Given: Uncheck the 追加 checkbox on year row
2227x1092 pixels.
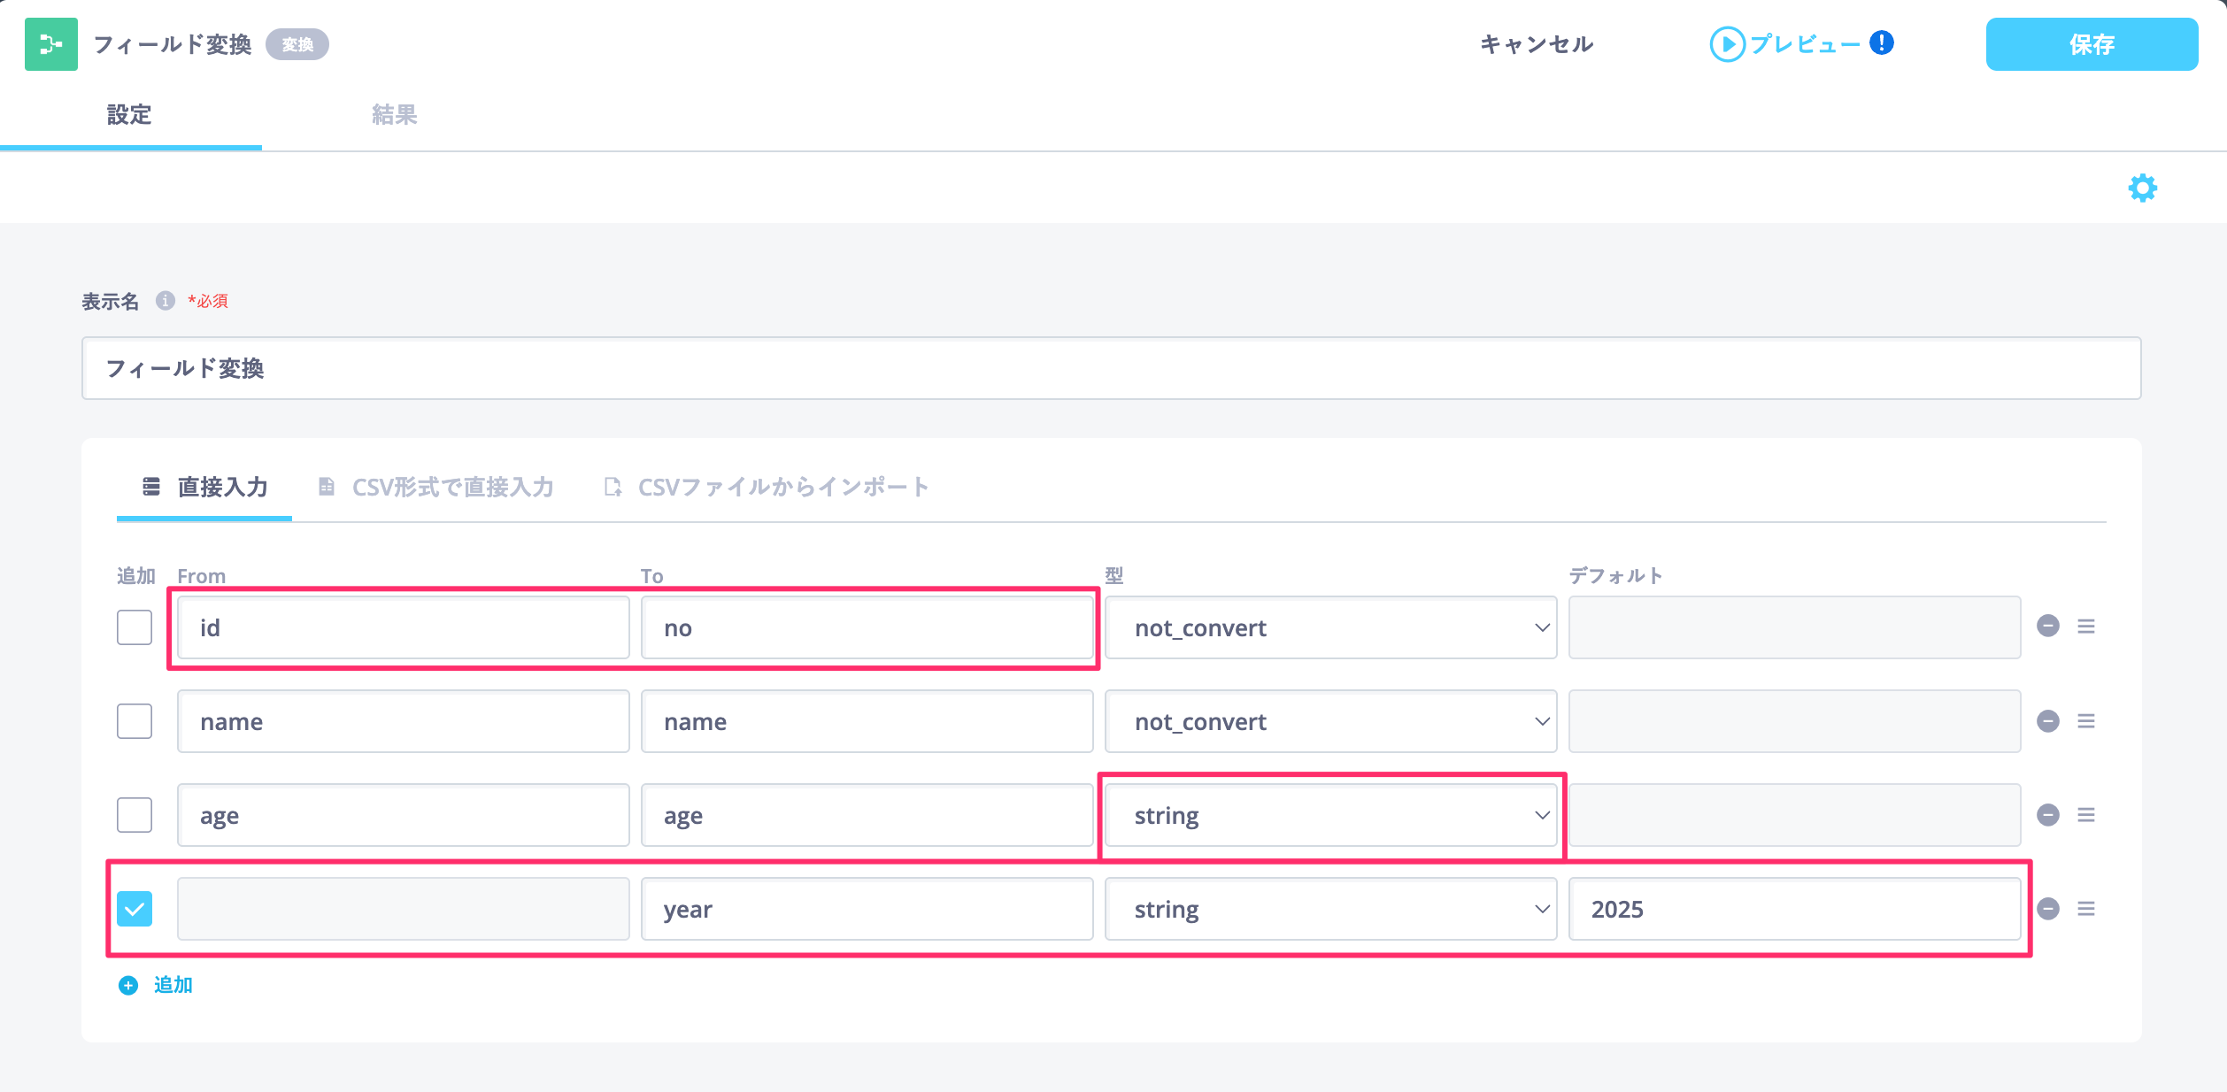Looking at the screenshot, I should click(x=135, y=909).
